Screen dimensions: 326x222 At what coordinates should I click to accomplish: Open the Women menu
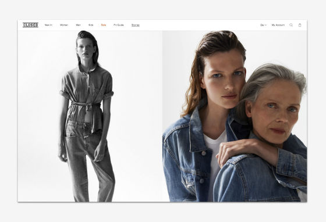(64, 25)
